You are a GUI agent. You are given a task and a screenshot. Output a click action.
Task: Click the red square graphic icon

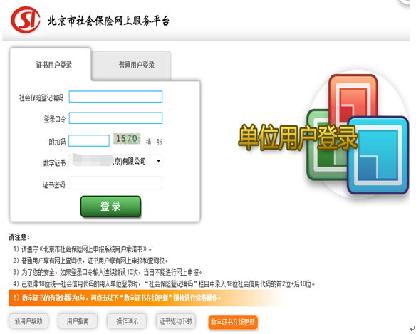coord(353,98)
